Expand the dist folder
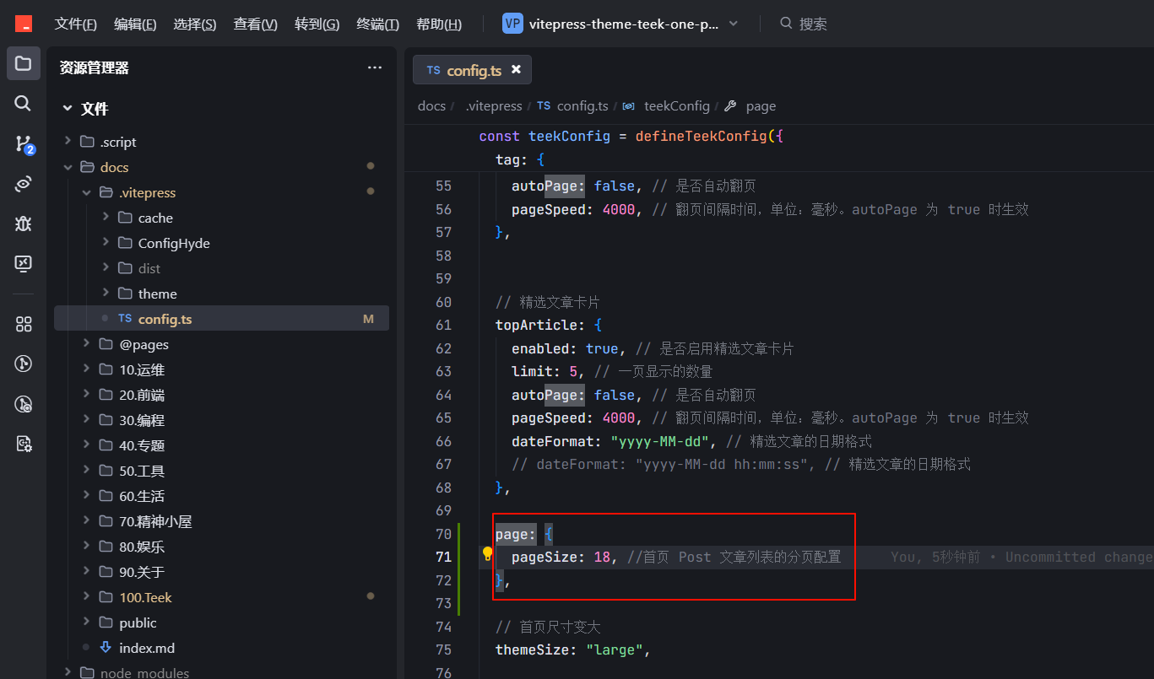 point(221,268)
